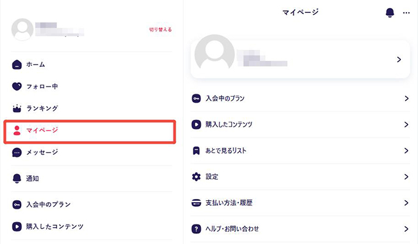Select マイページ in the sidebar menu
The image size is (418, 244).
[42, 130]
